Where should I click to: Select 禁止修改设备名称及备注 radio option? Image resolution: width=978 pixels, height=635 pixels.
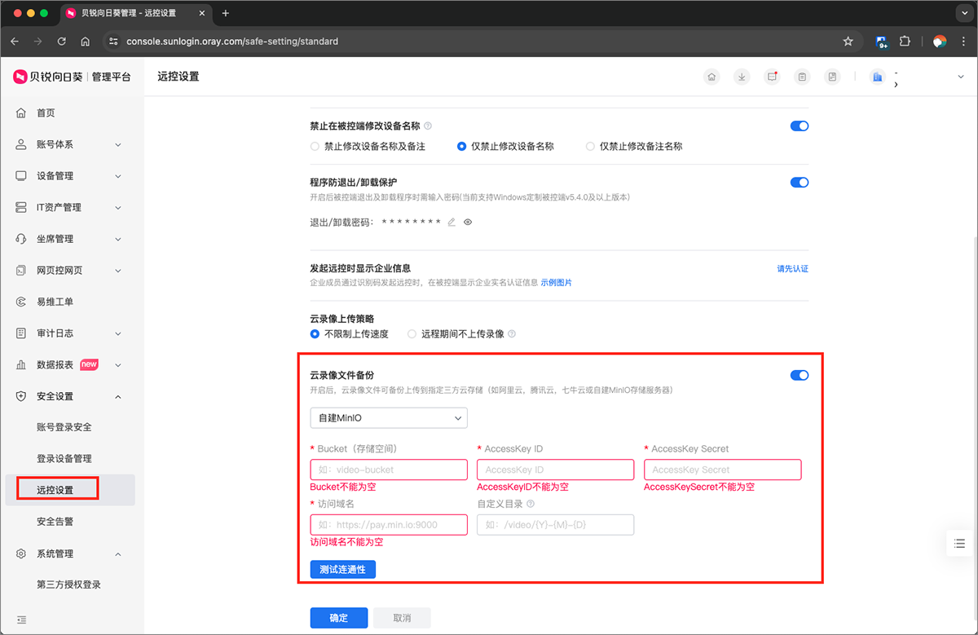pyautogui.click(x=315, y=147)
